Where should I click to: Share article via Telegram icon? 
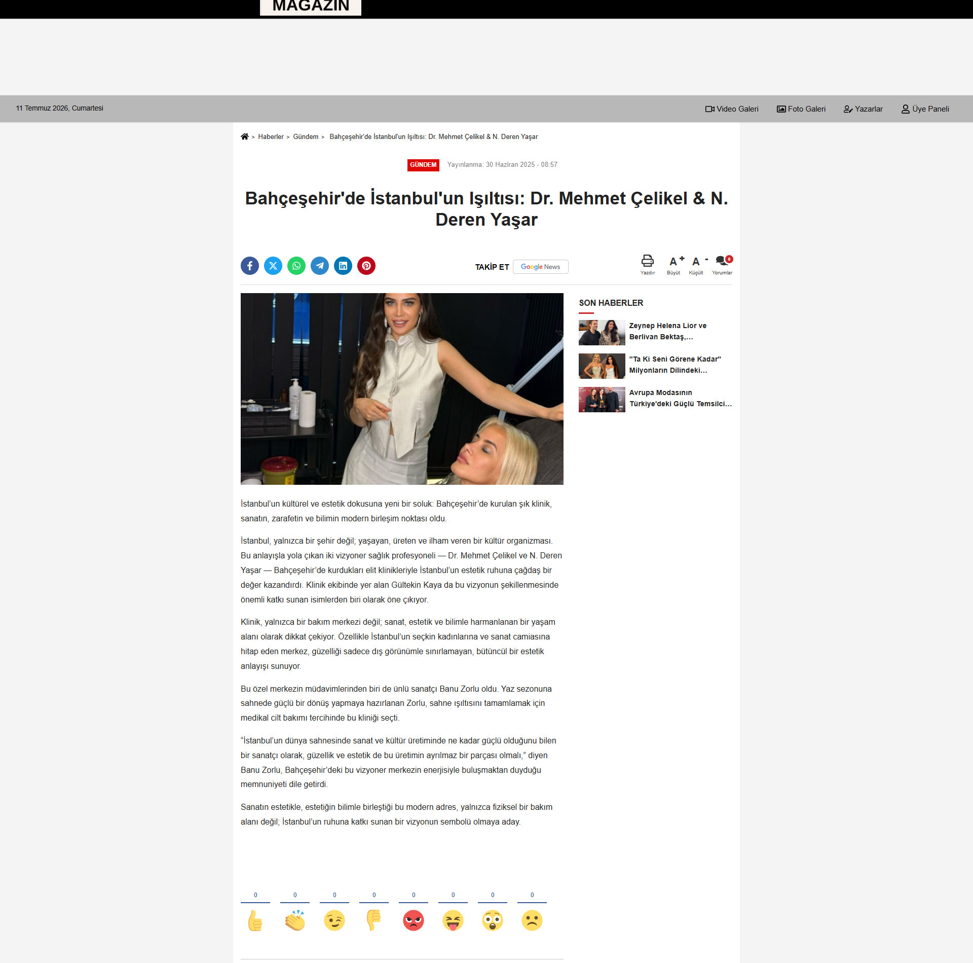(x=320, y=266)
